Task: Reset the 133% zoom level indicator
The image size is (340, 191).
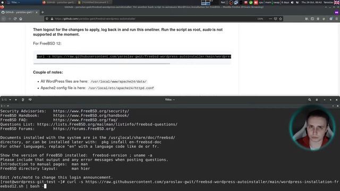Action: click(260, 19)
